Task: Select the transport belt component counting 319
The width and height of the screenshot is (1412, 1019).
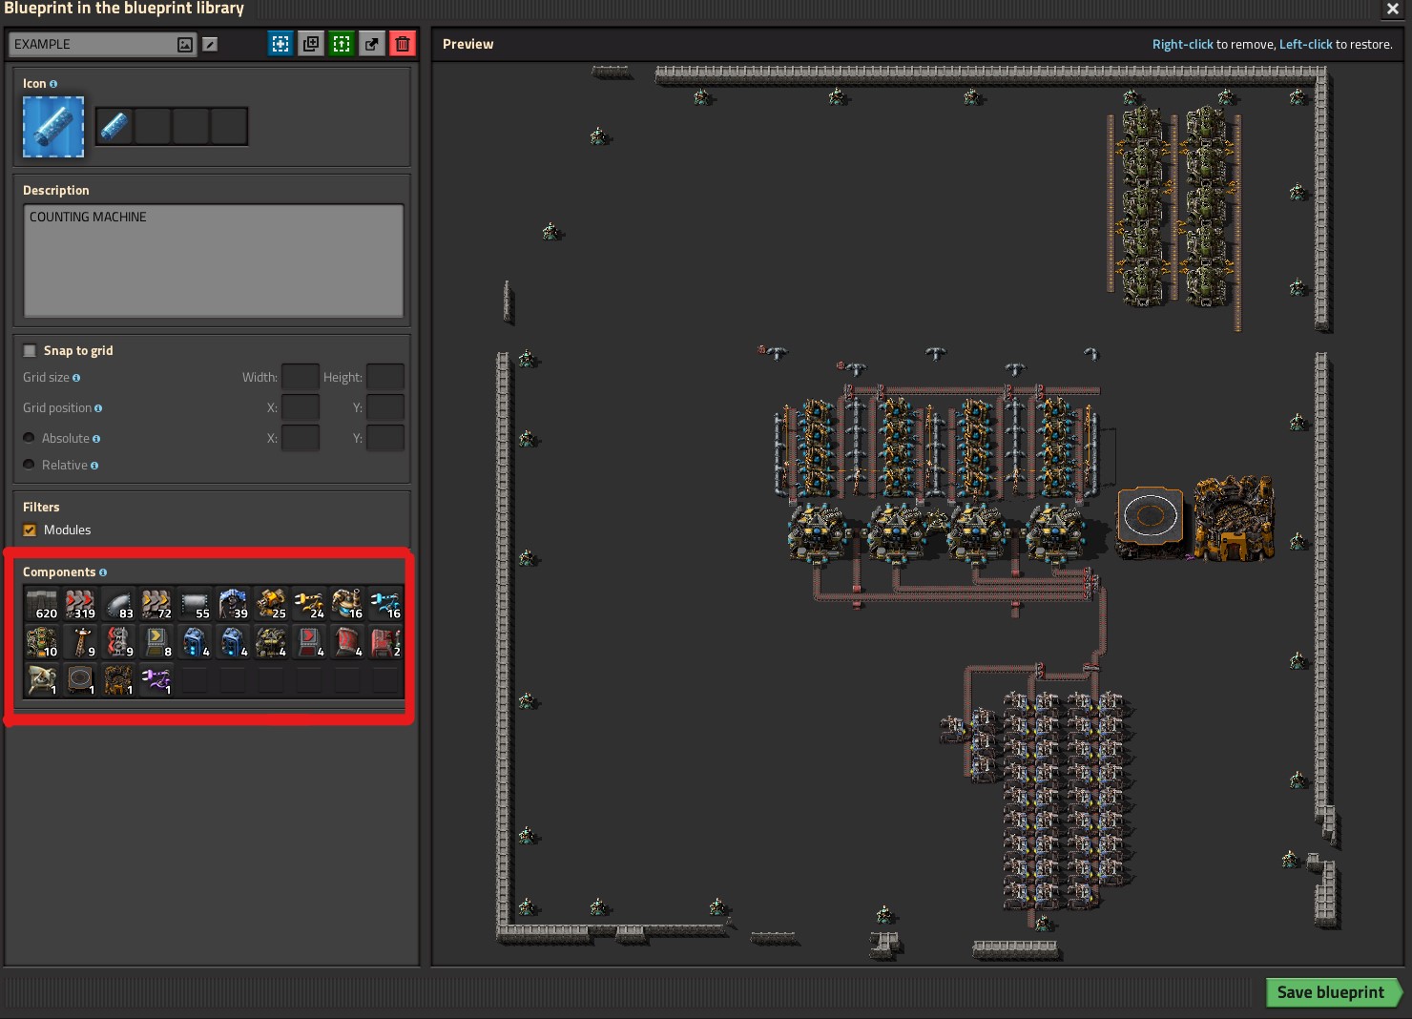Action: (80, 603)
